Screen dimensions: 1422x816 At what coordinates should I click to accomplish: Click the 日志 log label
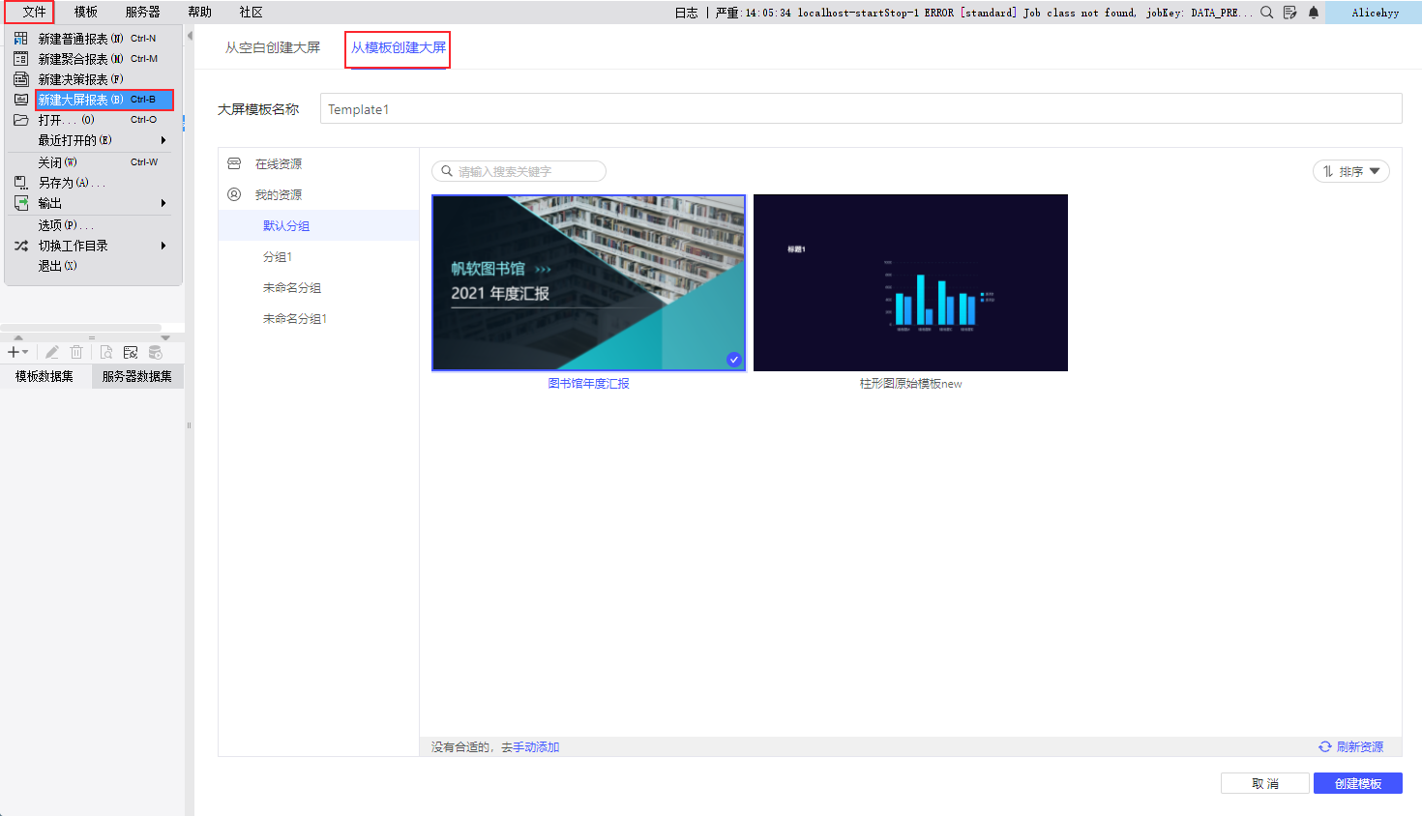tap(686, 13)
